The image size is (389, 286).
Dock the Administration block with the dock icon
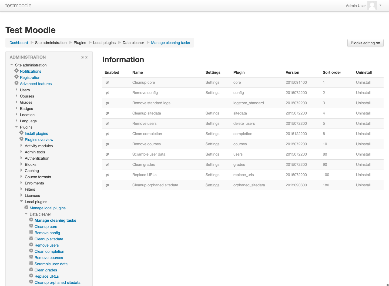[x=87, y=57]
